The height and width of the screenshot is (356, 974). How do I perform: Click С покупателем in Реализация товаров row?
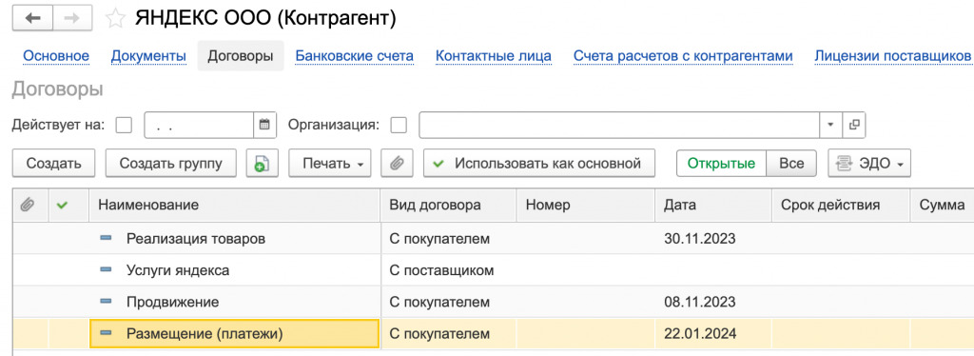pyautogui.click(x=449, y=238)
